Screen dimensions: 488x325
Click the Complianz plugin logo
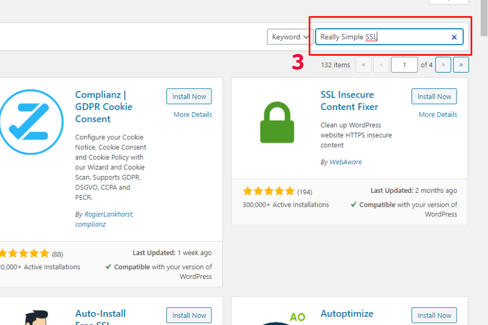pos(31,122)
